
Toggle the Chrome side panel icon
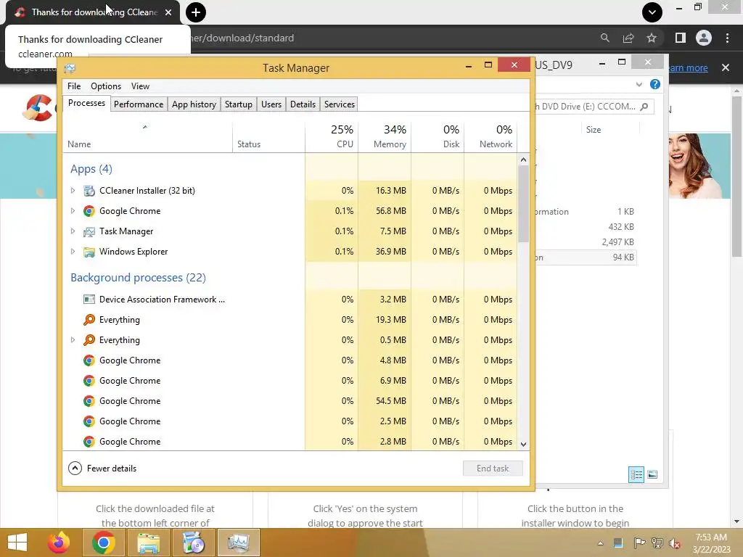[x=681, y=38]
